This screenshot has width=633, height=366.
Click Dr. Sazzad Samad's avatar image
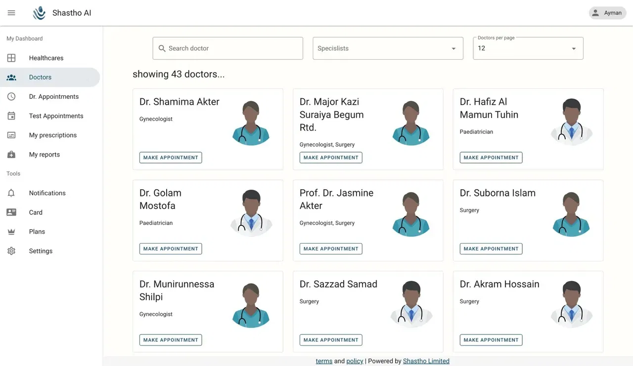click(411, 304)
